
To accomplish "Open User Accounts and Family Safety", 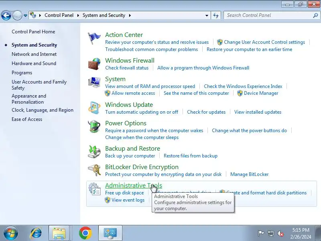I will (x=39, y=85).
